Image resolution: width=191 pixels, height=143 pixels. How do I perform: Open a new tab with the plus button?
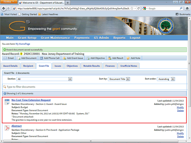click(68, 3)
